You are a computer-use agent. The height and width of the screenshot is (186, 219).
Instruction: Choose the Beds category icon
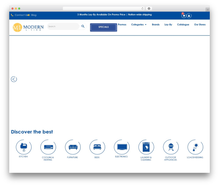(x=97, y=147)
